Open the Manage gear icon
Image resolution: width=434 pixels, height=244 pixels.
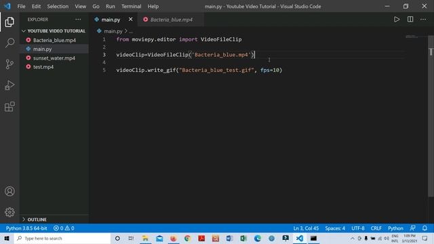pos(9,212)
